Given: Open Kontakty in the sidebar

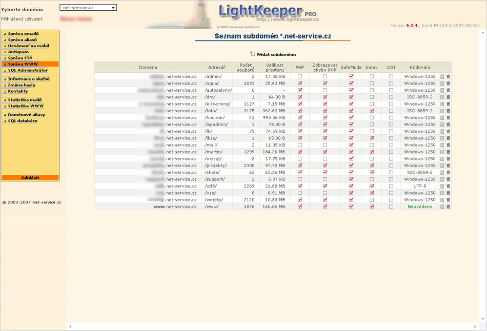Looking at the screenshot, I should 18,91.
